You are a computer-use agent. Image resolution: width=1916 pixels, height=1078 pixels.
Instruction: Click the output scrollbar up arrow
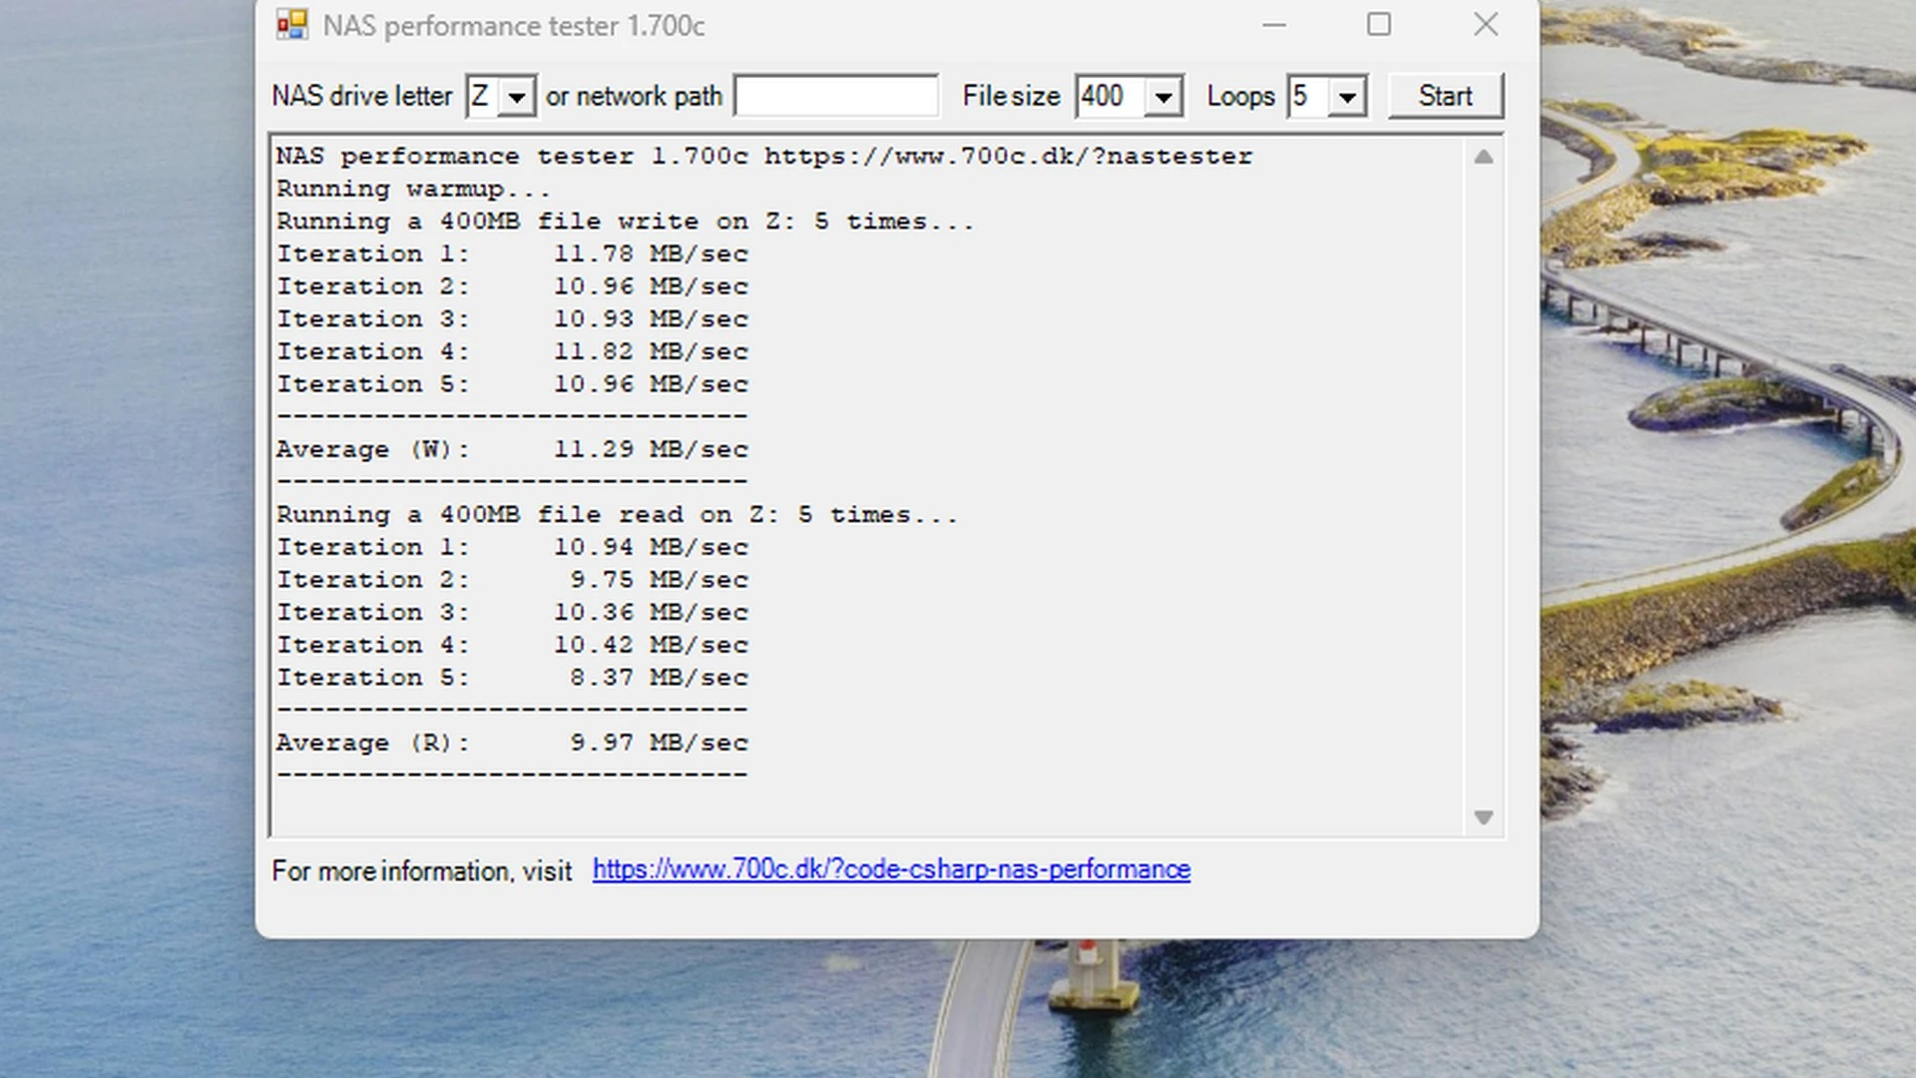(1484, 157)
